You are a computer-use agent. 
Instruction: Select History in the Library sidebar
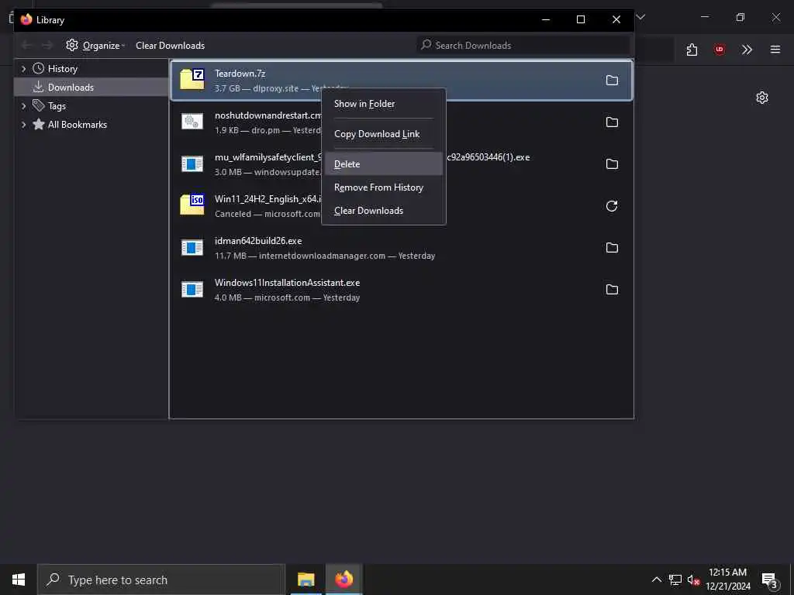click(62, 69)
